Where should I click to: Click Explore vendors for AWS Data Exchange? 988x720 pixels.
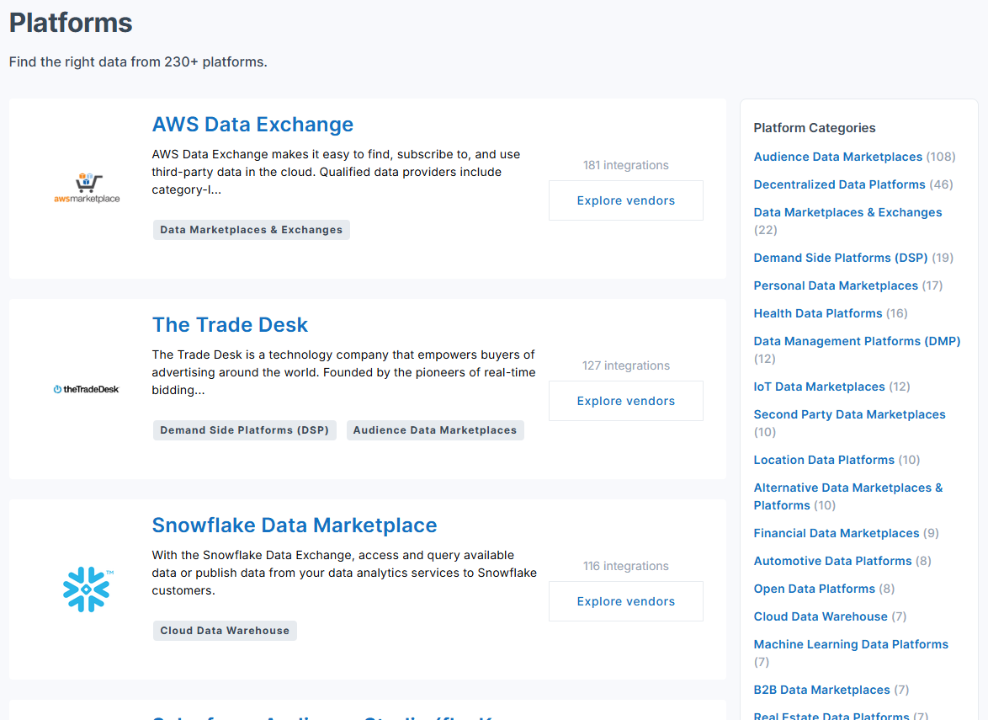point(625,200)
